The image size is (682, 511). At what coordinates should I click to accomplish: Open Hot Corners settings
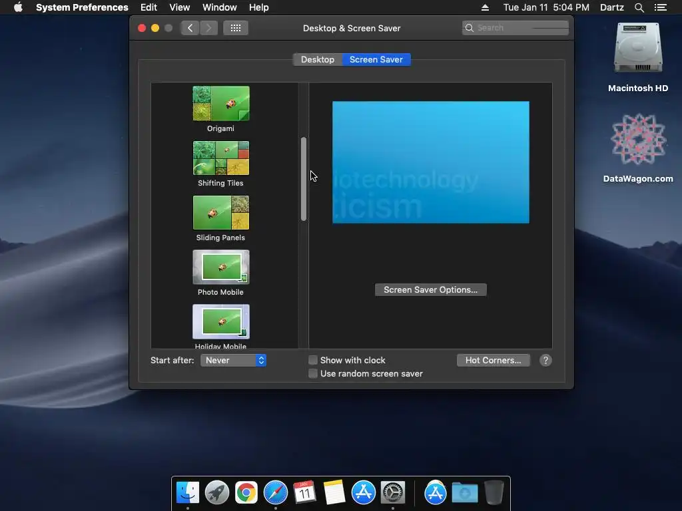[494, 360]
